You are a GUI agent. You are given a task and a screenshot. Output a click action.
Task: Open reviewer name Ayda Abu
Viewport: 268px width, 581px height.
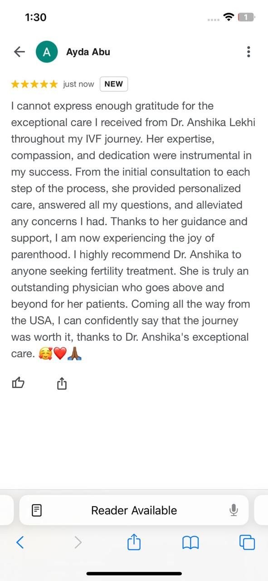pyautogui.click(x=88, y=52)
